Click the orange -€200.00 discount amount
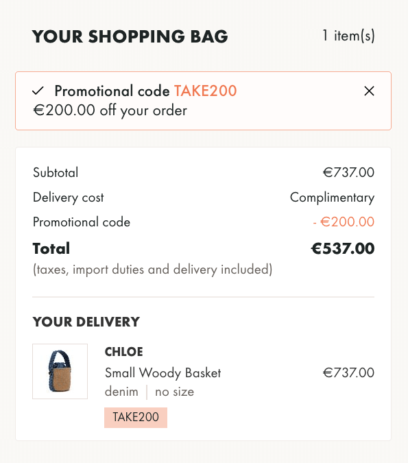This screenshot has width=408, height=463. click(344, 222)
